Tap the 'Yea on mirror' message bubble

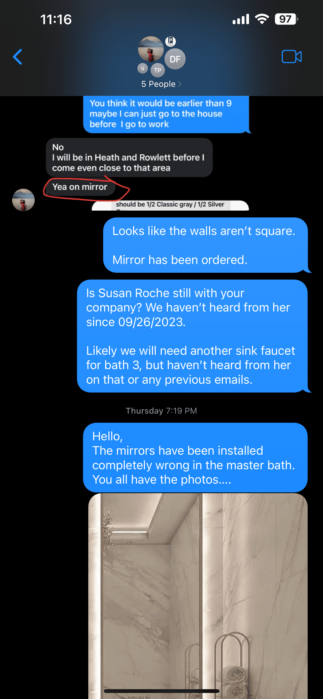coord(80,187)
